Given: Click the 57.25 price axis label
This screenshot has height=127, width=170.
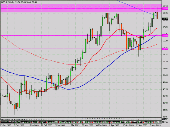Looking at the screenshot, I should pyautogui.click(x=165, y=27).
